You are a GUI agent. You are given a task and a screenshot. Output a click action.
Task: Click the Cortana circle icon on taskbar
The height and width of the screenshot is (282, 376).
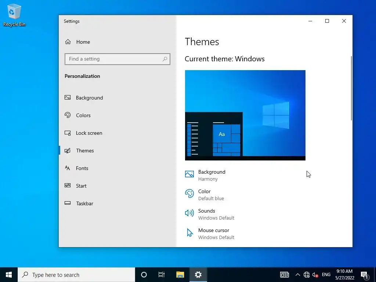click(x=144, y=275)
